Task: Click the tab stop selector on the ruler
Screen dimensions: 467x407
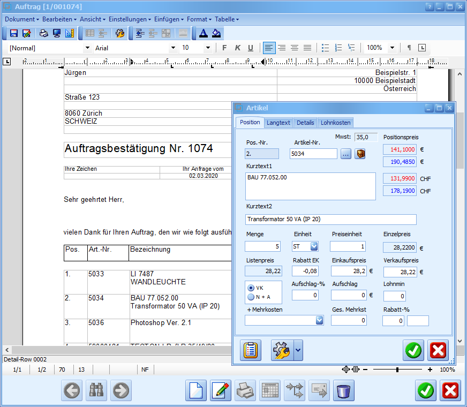Action: click(x=6, y=62)
